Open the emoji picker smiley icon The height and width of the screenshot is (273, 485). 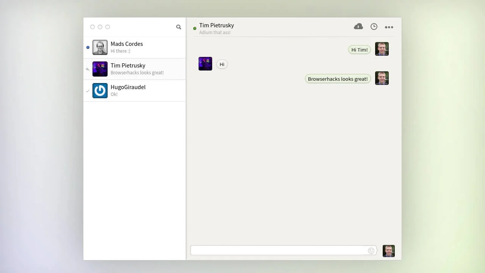371,251
